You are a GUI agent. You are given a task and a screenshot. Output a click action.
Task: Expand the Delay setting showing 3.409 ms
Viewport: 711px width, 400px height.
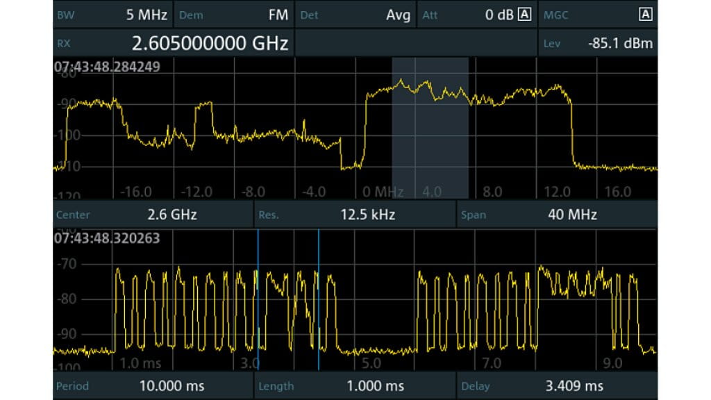pos(555,385)
